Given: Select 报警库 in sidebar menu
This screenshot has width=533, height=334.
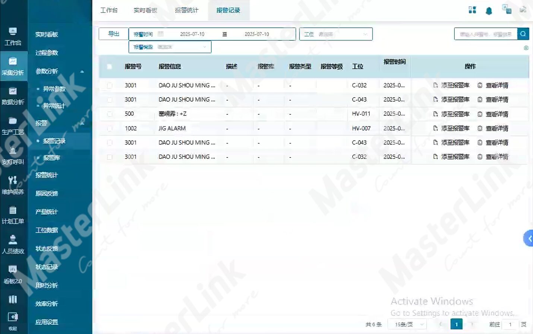Looking at the screenshot, I should click(x=51, y=158).
